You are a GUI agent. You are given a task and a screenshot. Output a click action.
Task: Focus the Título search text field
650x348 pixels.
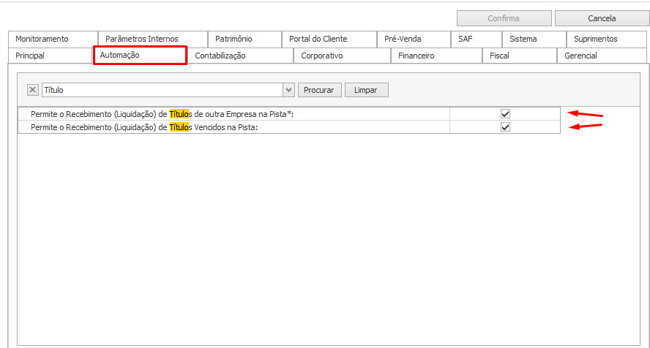click(x=162, y=90)
